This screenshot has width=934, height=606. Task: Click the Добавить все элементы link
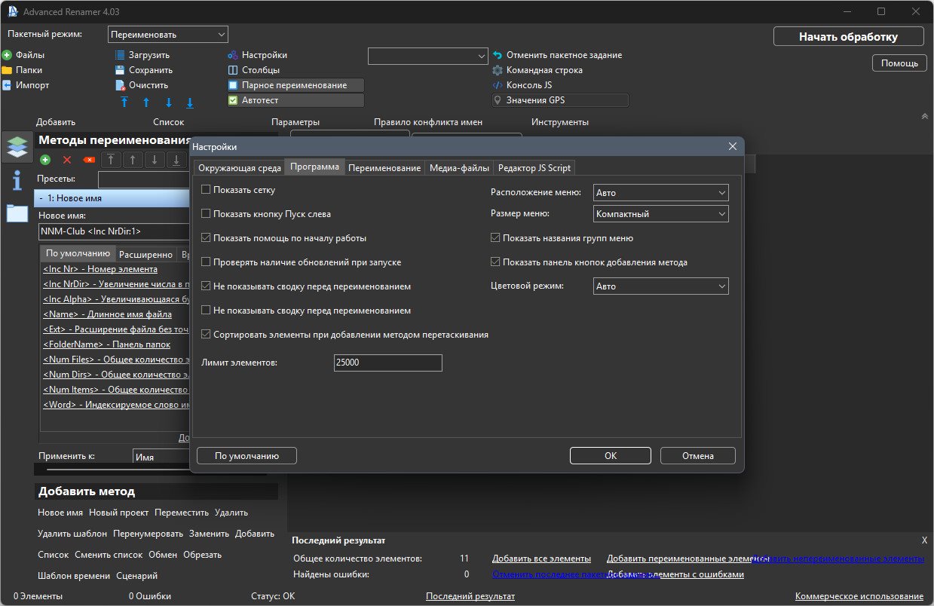pos(541,559)
